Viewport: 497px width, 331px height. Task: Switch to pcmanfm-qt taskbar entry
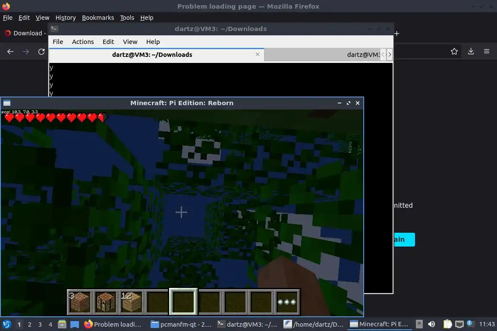click(181, 325)
